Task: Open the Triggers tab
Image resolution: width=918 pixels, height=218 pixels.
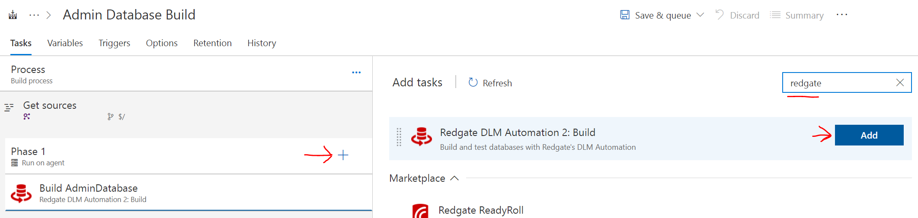Action: (114, 43)
